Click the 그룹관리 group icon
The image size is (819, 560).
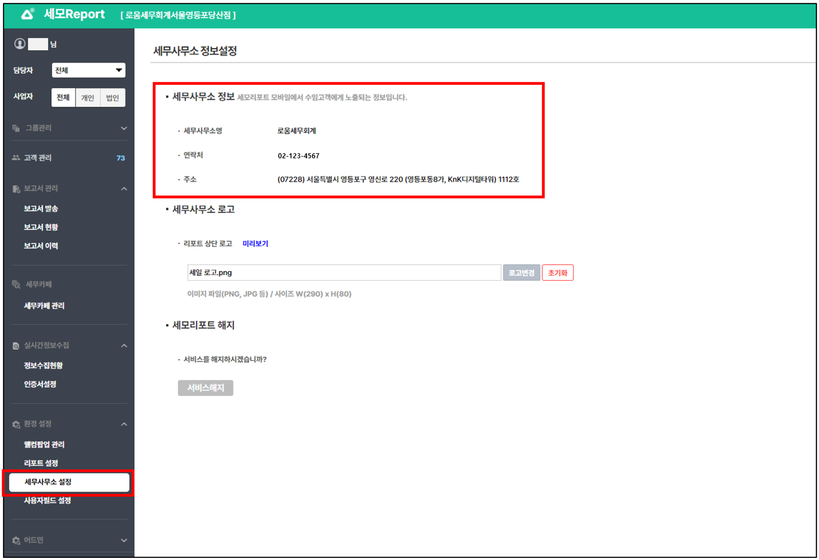click(x=16, y=129)
